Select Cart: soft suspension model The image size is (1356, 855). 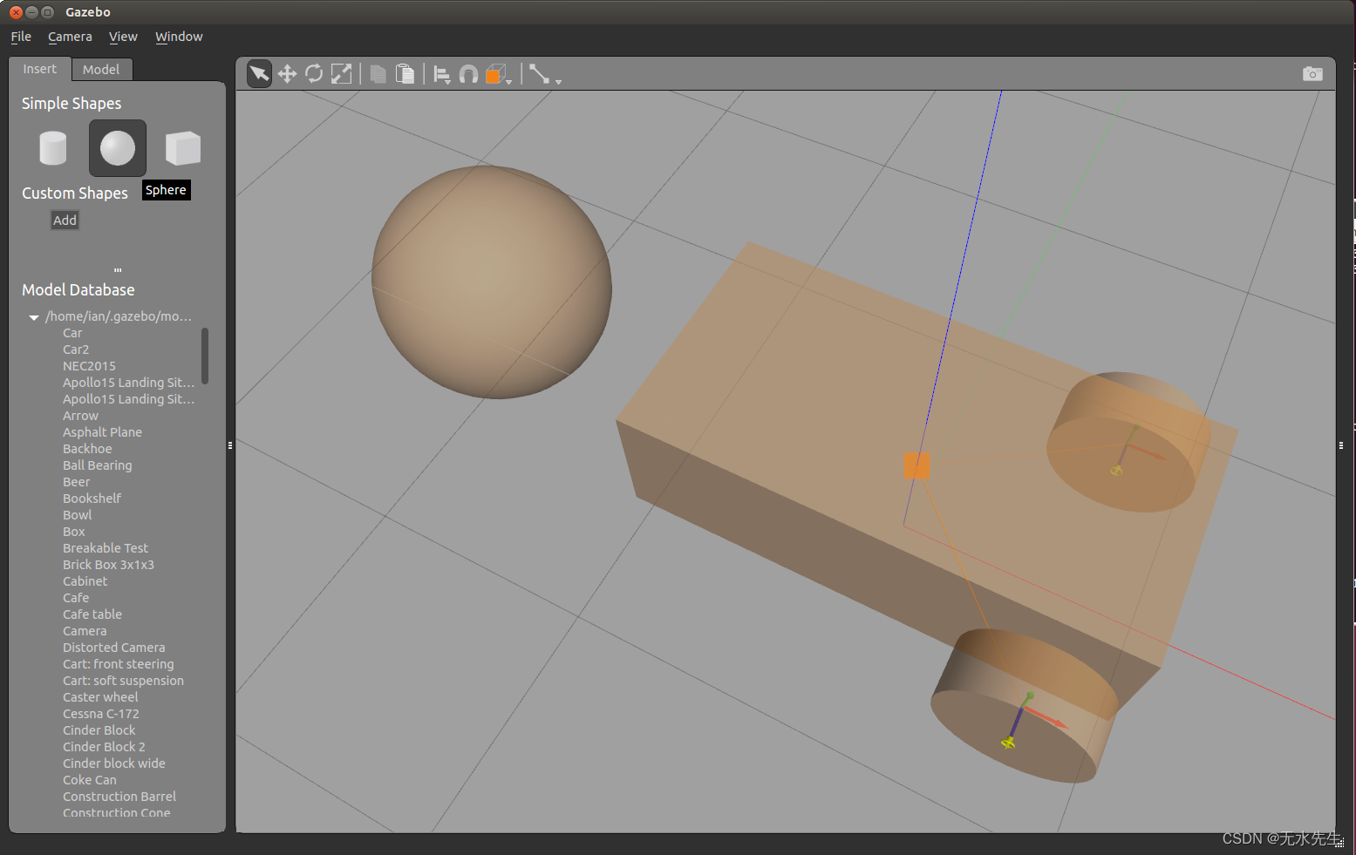point(123,681)
